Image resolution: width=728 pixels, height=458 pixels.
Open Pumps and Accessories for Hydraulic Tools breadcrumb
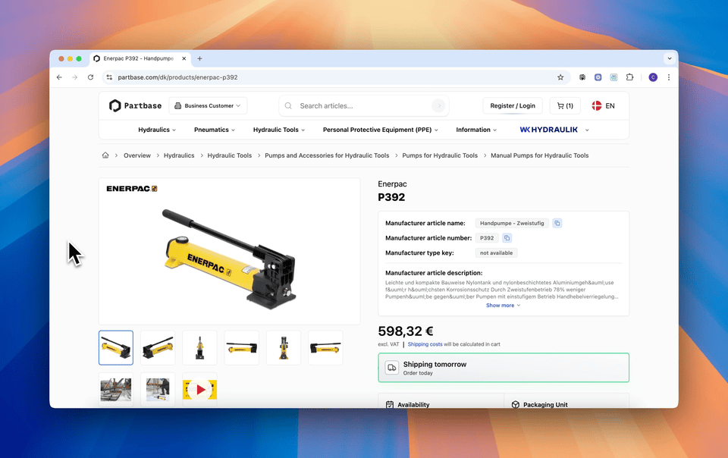coord(327,155)
